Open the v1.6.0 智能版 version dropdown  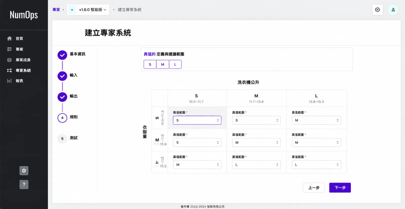pos(93,10)
